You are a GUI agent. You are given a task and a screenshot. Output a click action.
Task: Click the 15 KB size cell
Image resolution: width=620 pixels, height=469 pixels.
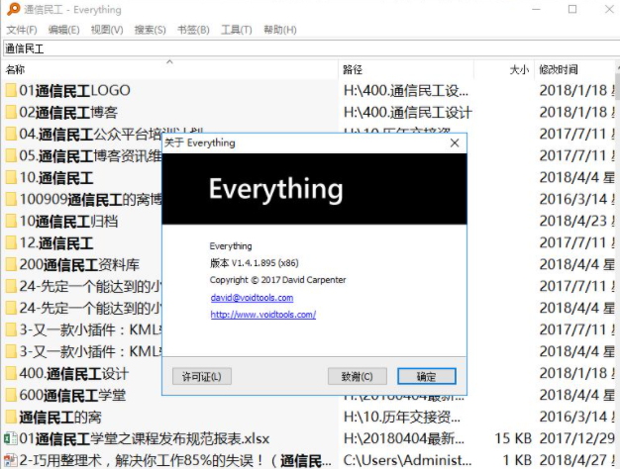pos(513,438)
